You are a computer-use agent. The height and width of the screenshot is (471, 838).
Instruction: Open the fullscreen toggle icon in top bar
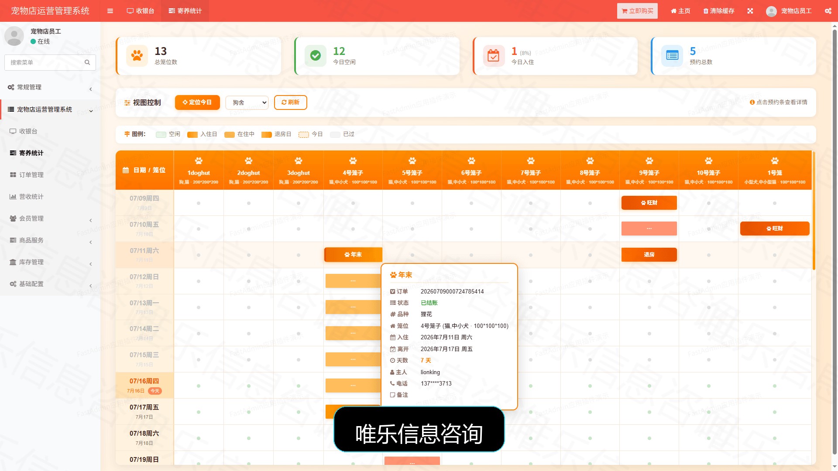pyautogui.click(x=750, y=11)
